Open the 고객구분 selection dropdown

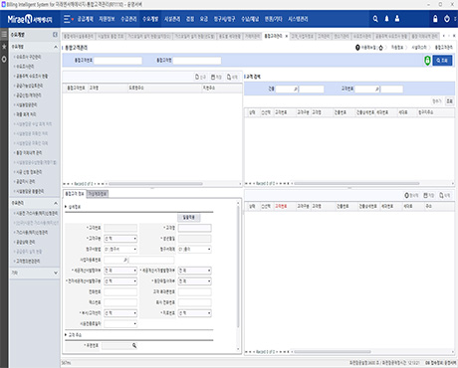point(120,239)
